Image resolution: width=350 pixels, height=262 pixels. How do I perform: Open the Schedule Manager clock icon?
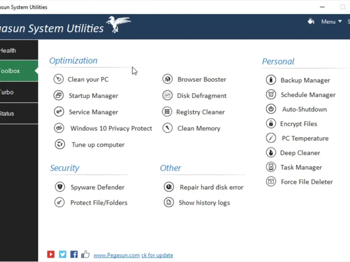click(271, 94)
